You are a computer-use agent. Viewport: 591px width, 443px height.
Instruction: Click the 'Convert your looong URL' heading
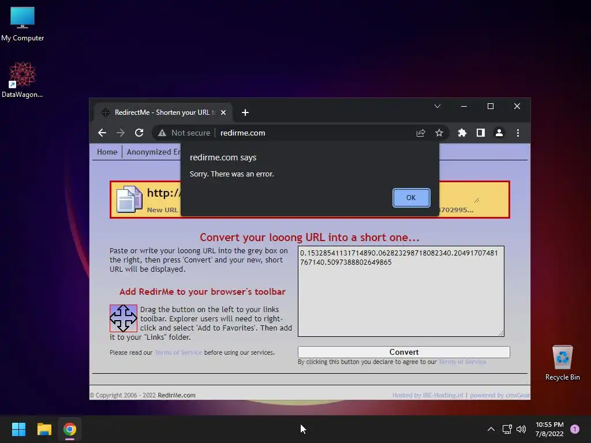(x=309, y=237)
